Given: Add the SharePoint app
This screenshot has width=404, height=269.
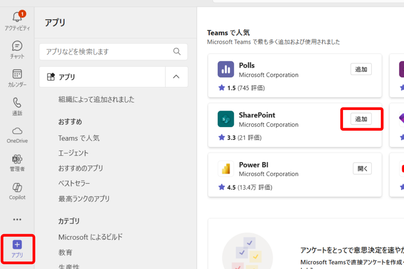Looking at the screenshot, I should point(361,119).
